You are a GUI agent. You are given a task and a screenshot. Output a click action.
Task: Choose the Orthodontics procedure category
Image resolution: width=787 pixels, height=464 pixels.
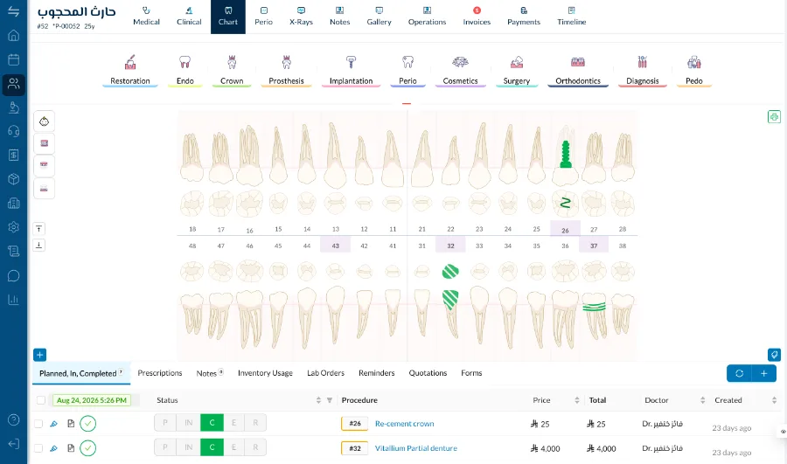(x=578, y=70)
